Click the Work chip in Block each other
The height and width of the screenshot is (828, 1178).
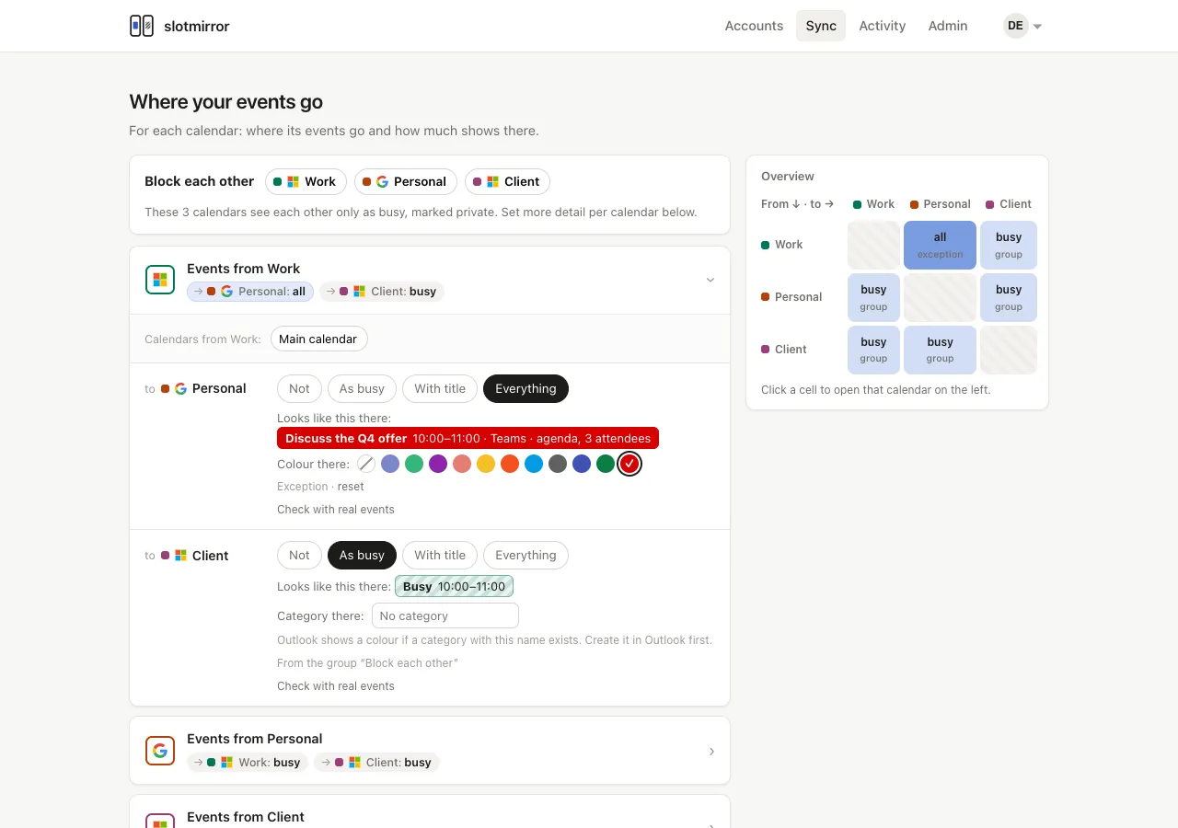[306, 181]
